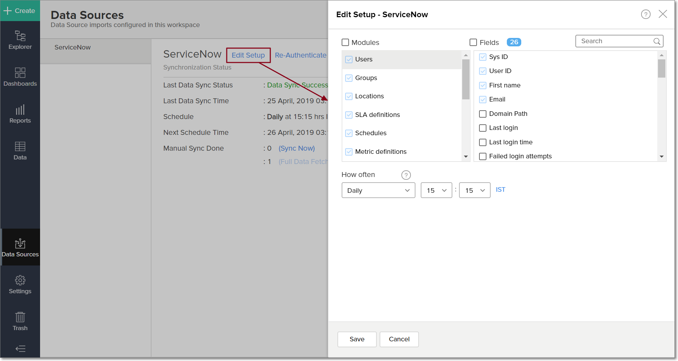The image size is (678, 361).
Task: Open the Trash icon in sidebar
Action: coord(20,321)
